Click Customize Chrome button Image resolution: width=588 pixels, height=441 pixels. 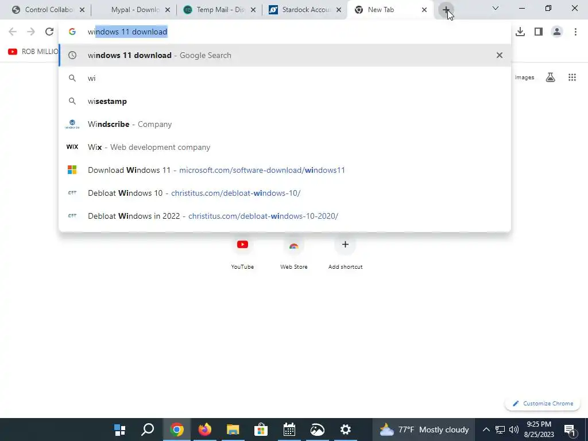[x=543, y=404]
